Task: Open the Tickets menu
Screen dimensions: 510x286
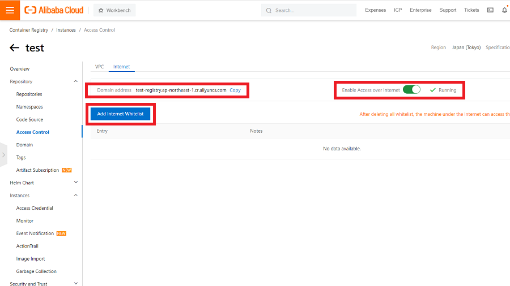Action: (x=471, y=10)
